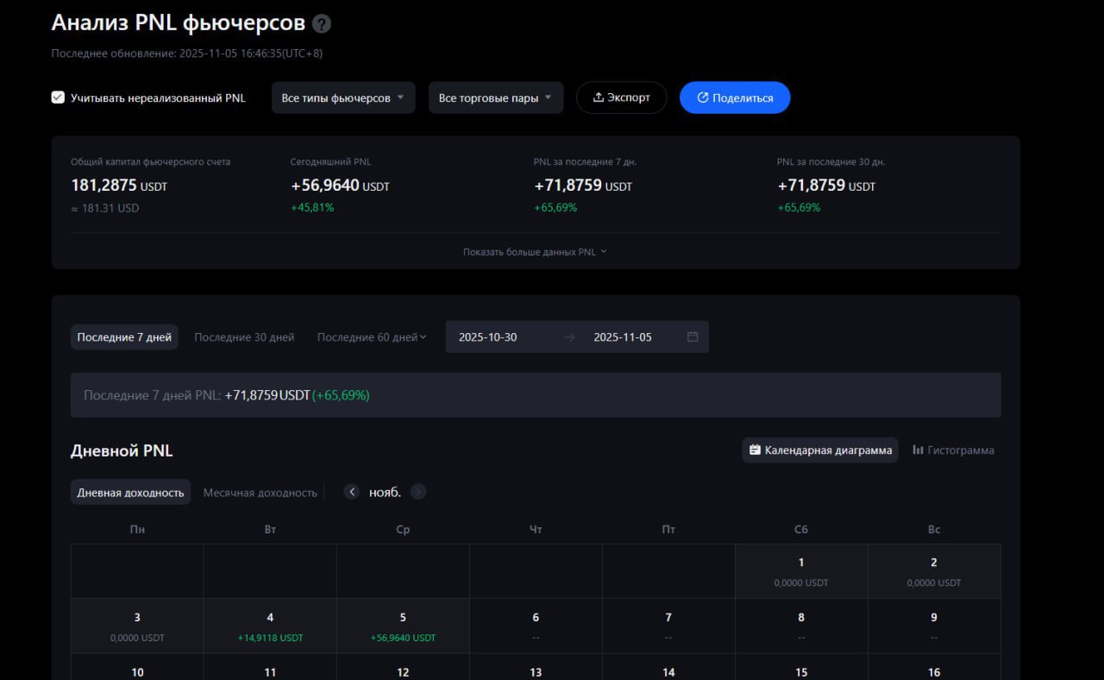
Task: Select calendar day 1 cell
Action: tap(801, 571)
